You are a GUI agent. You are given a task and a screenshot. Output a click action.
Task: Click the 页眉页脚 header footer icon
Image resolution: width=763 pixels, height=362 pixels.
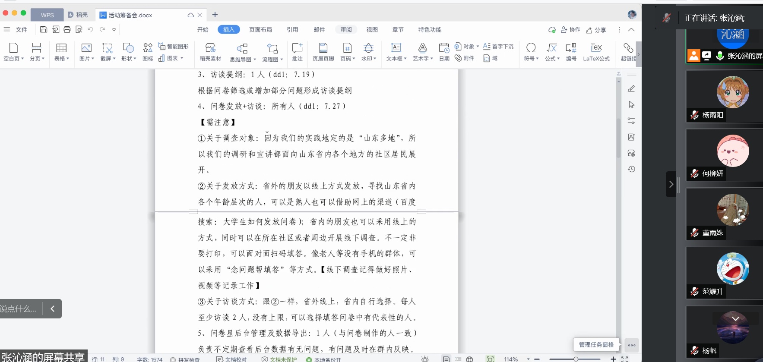[323, 52]
